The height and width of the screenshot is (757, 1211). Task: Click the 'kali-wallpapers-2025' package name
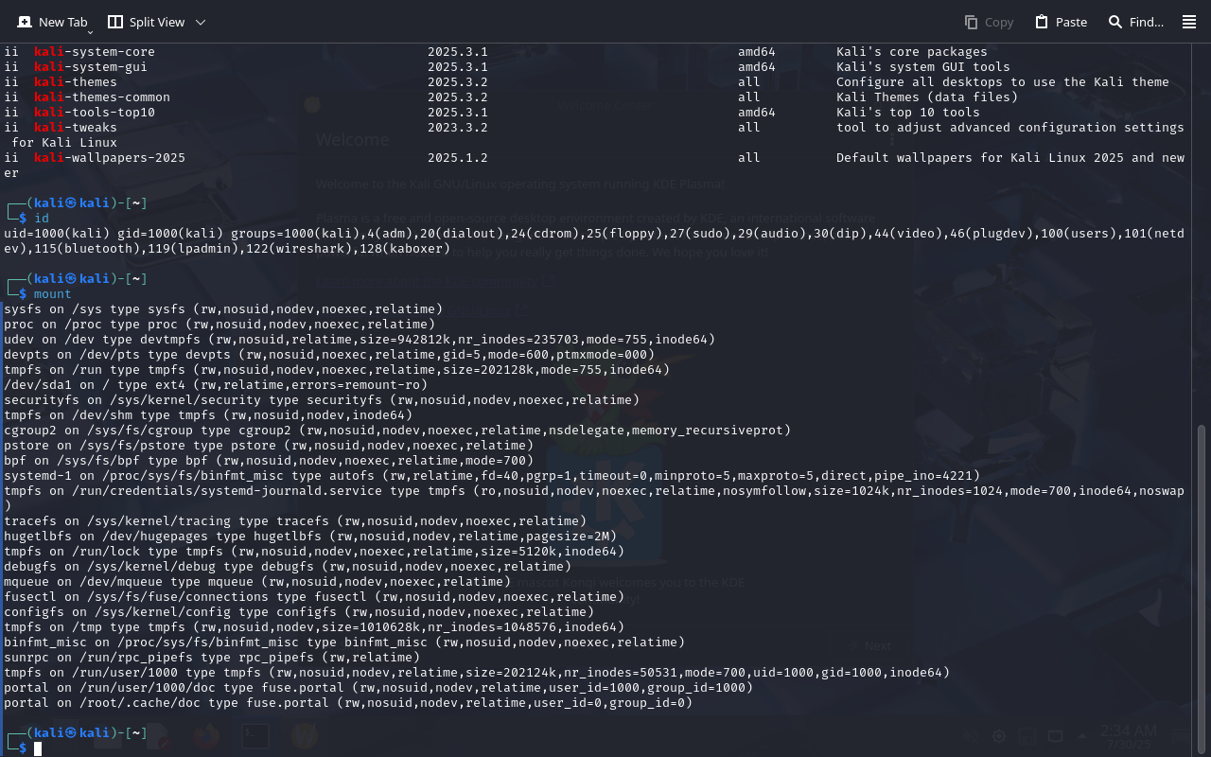coord(110,158)
